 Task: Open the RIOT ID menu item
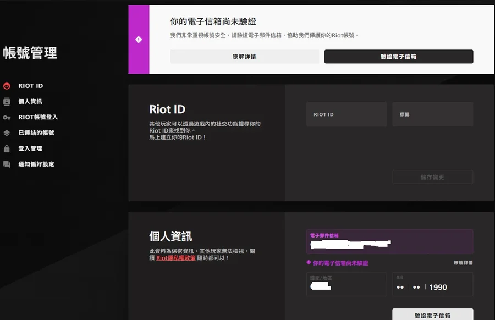pyautogui.click(x=30, y=86)
